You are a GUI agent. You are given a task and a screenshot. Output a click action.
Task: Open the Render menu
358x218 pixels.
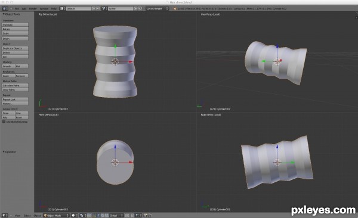(33, 9)
